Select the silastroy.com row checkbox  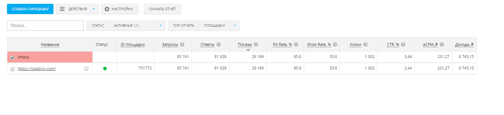[x=12, y=69]
